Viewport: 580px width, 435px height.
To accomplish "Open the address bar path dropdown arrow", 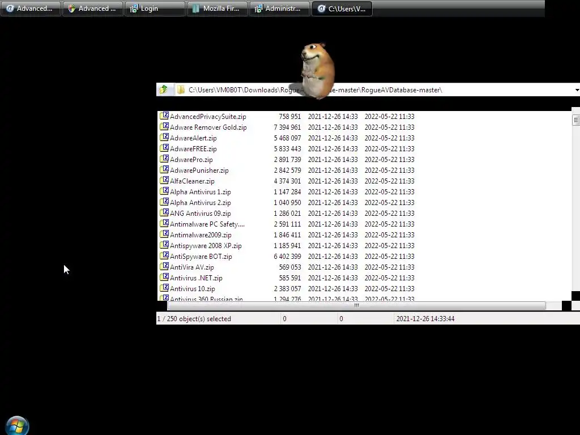I will [577, 90].
